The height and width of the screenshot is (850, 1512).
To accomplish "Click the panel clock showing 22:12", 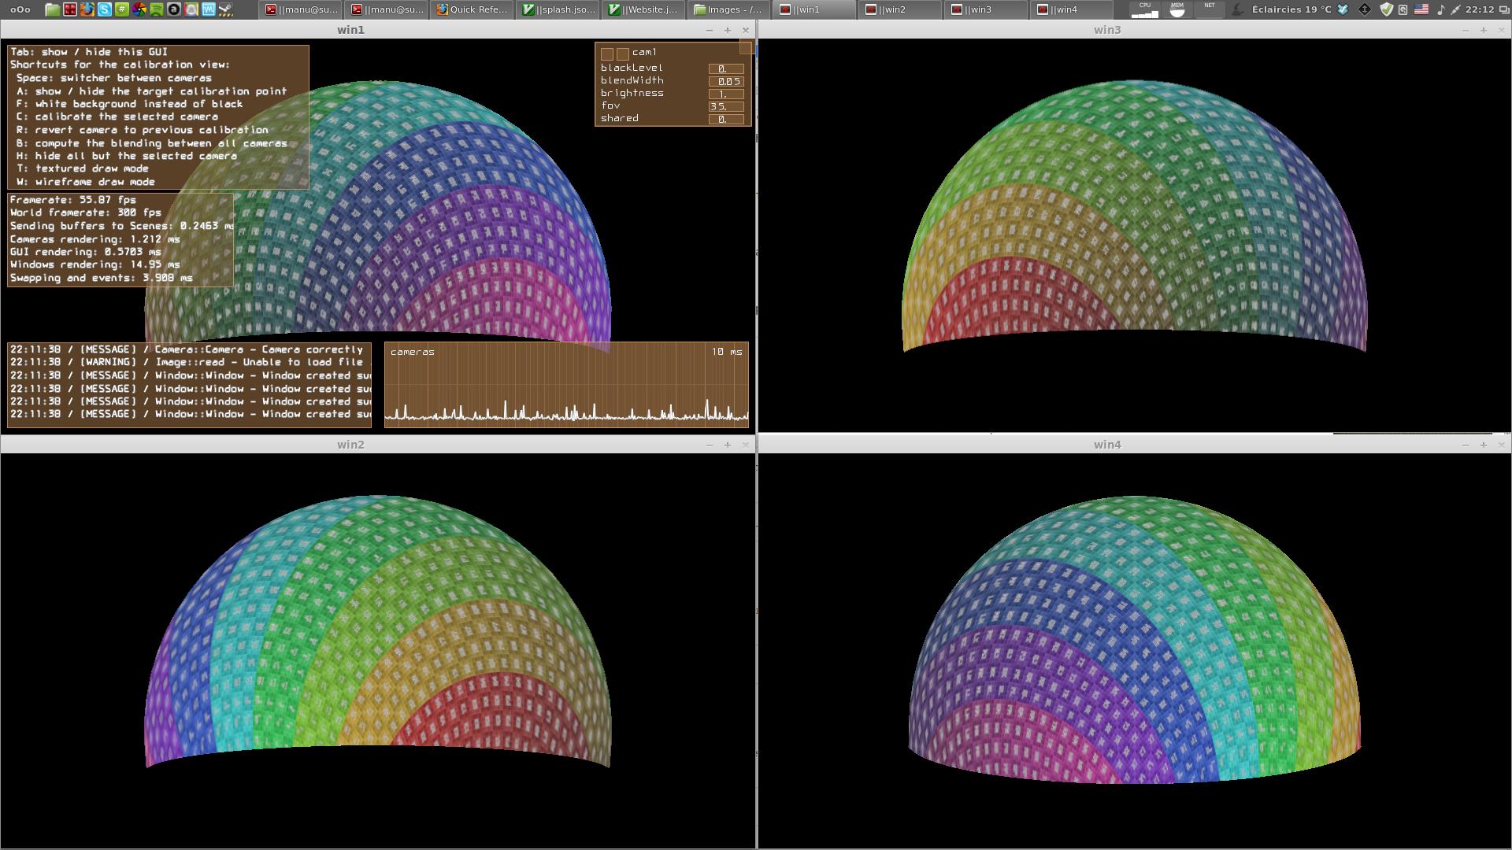I will [1480, 9].
